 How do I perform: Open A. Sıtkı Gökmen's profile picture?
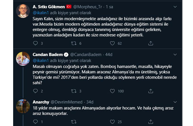23,11
